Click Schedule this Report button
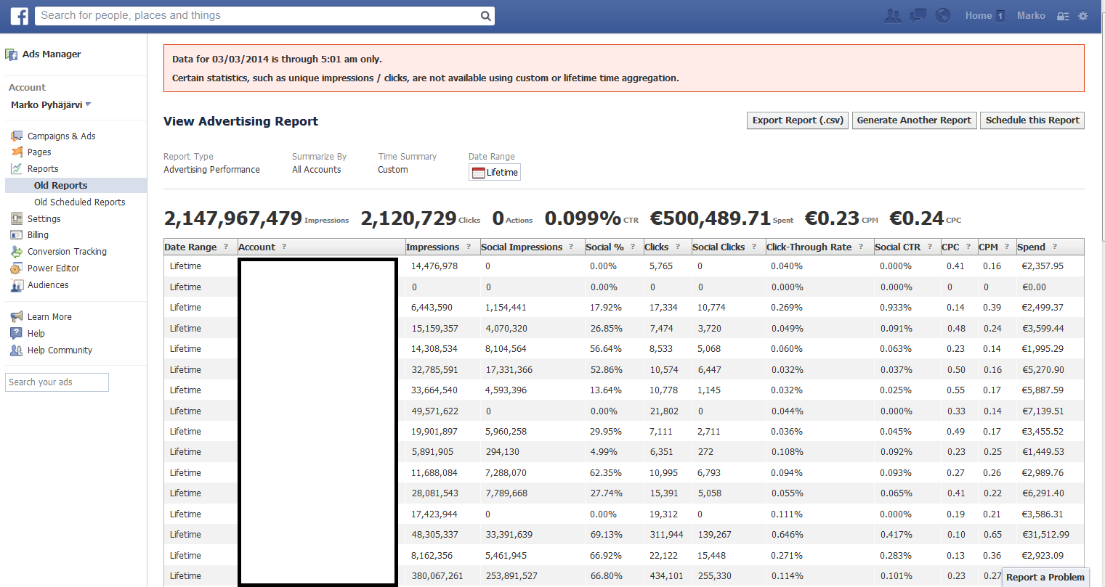 pyautogui.click(x=1032, y=120)
